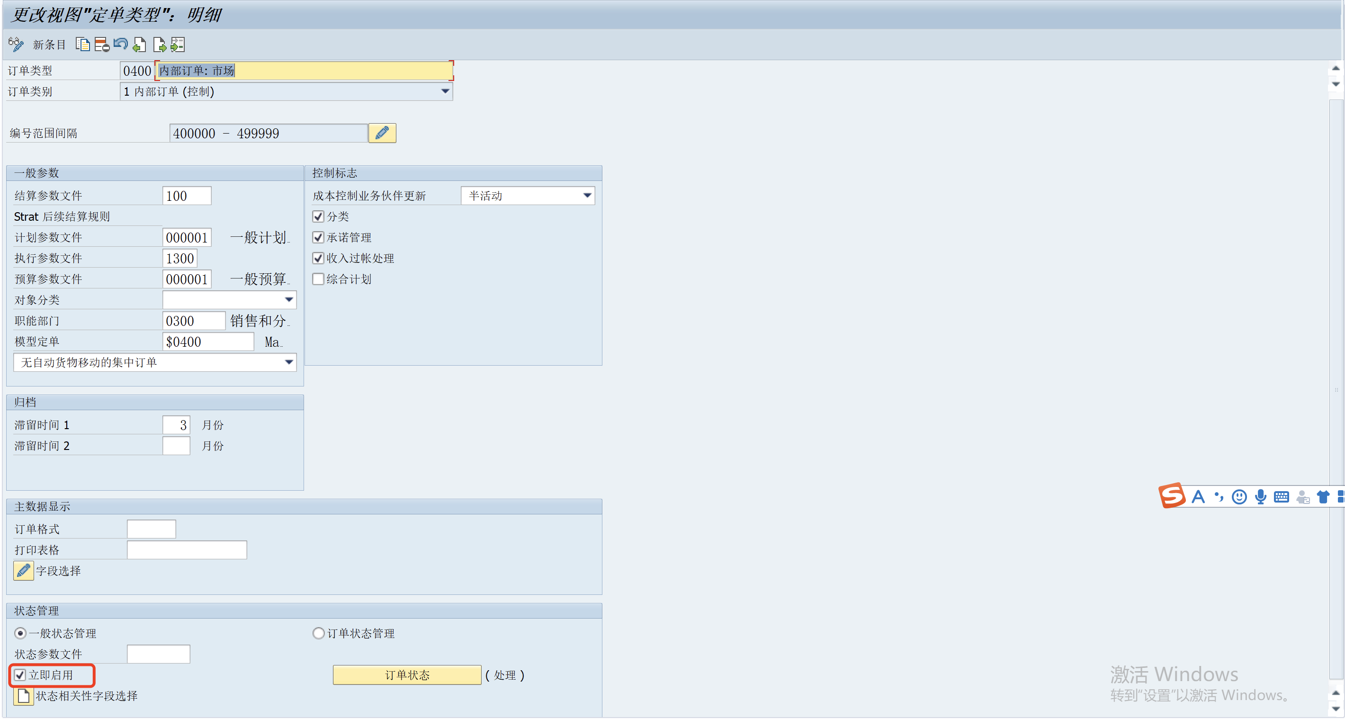Viewport: 1345px width, 719px height.
Task: Toggle the 立即启用 checkbox
Action: point(20,674)
